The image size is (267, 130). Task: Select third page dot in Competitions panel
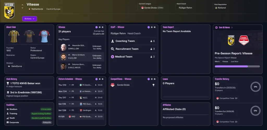tap(155, 79)
